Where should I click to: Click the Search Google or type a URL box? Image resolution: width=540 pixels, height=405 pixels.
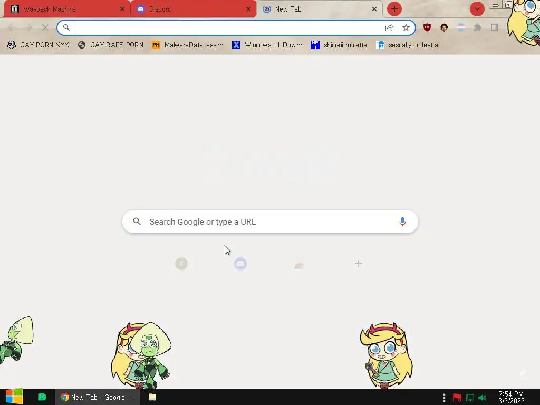[x=270, y=221]
